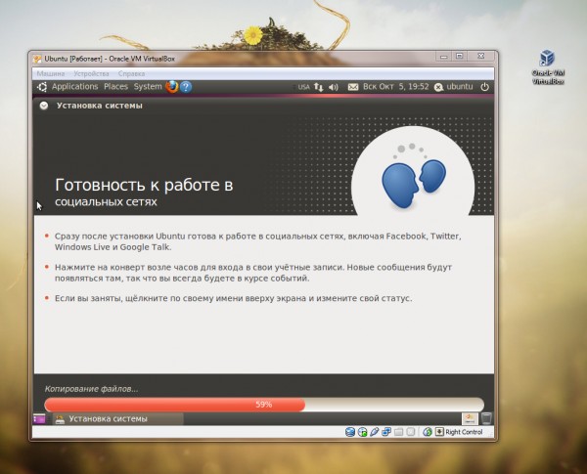Screen dimensions: 587x474
Task: Click the VirtualBox USB devices status icon
Action: pos(375,432)
